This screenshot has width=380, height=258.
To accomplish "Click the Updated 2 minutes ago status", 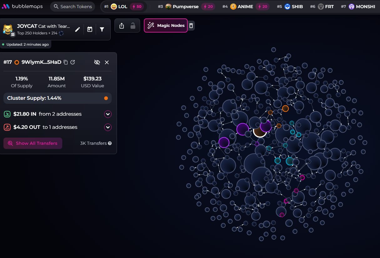I will pyautogui.click(x=25, y=44).
